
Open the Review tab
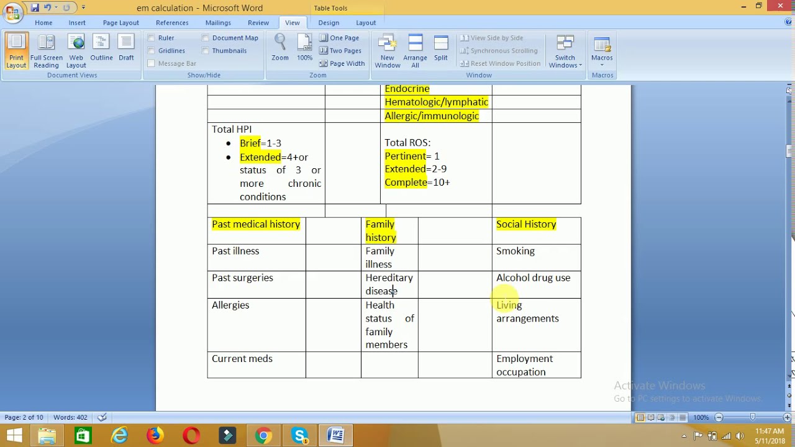[x=258, y=23]
